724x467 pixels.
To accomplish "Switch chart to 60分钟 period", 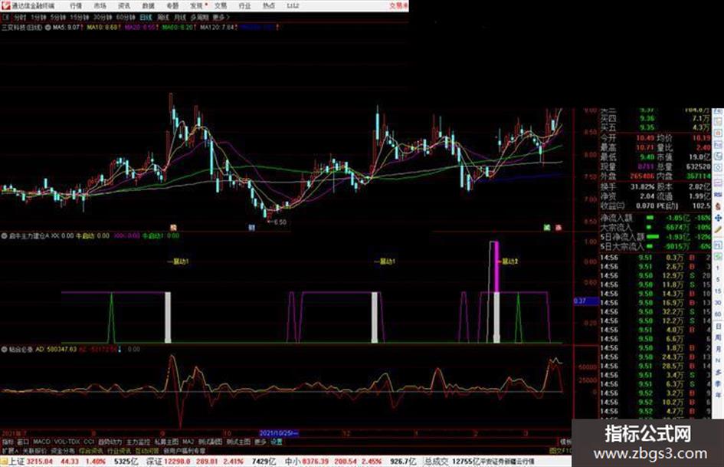I will point(125,18).
